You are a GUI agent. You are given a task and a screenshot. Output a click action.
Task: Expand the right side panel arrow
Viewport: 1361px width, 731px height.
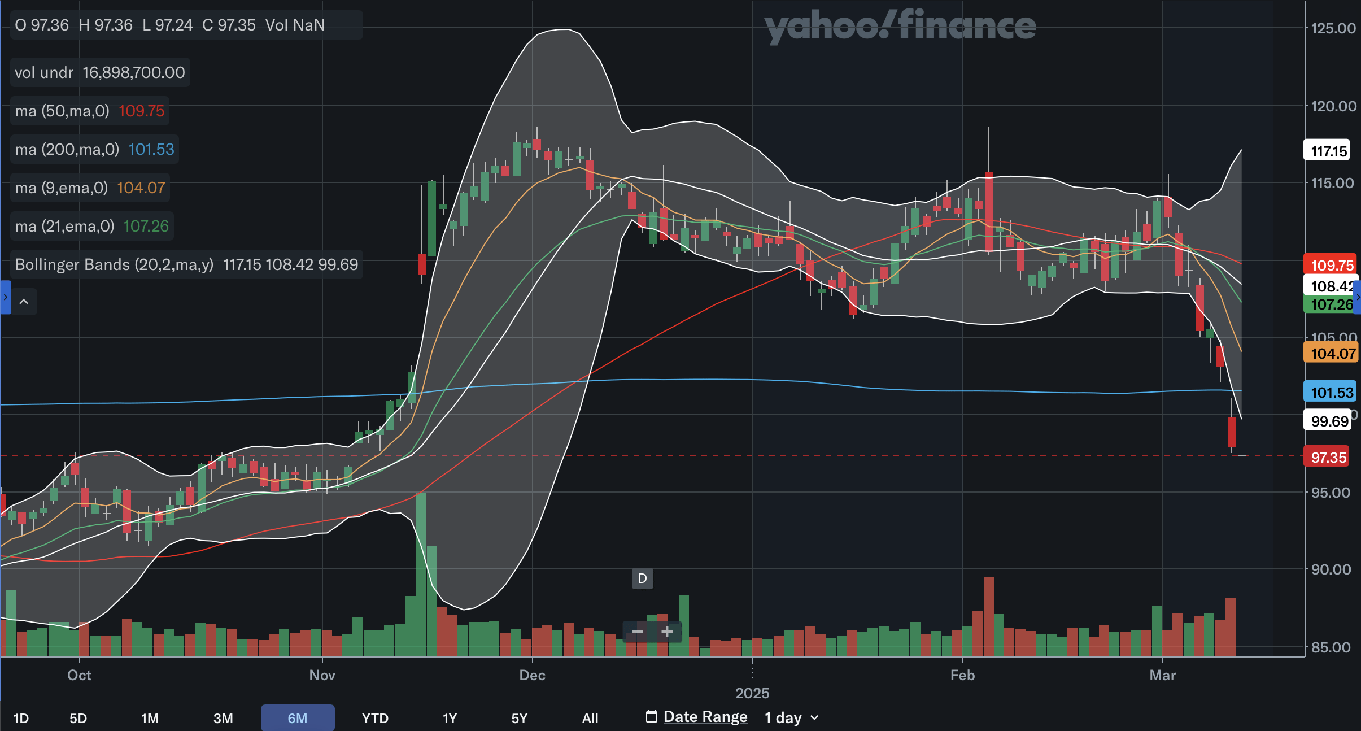(1358, 297)
